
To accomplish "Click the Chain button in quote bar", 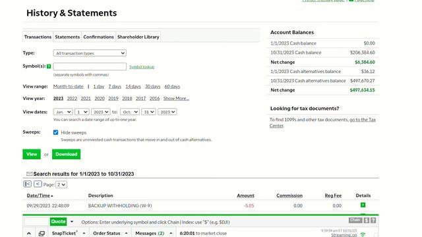I will coord(355,221).
